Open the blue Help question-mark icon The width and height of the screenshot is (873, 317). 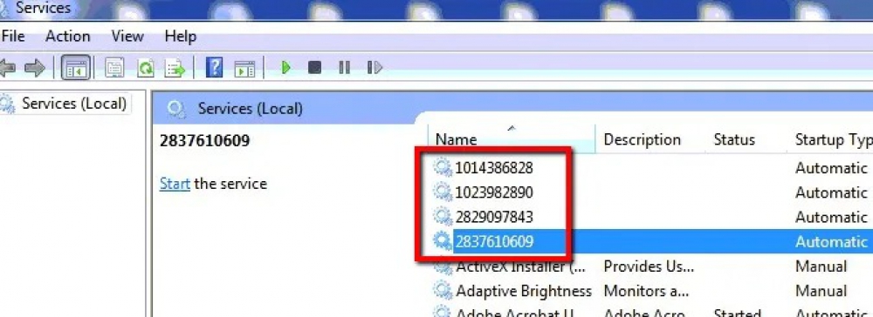pyautogui.click(x=214, y=68)
